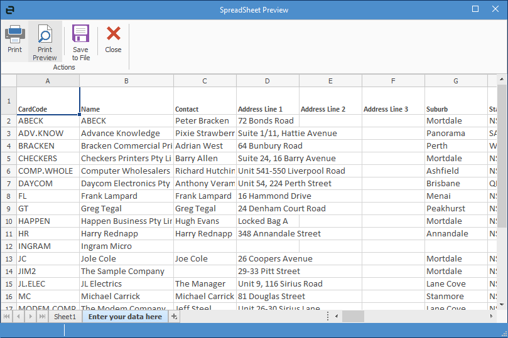508x338 pixels.
Task: Select column G header
Action: coord(456,81)
